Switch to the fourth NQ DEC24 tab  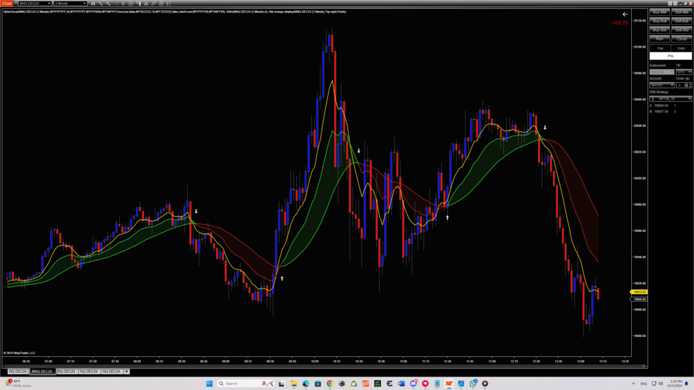pyautogui.click(x=89, y=371)
